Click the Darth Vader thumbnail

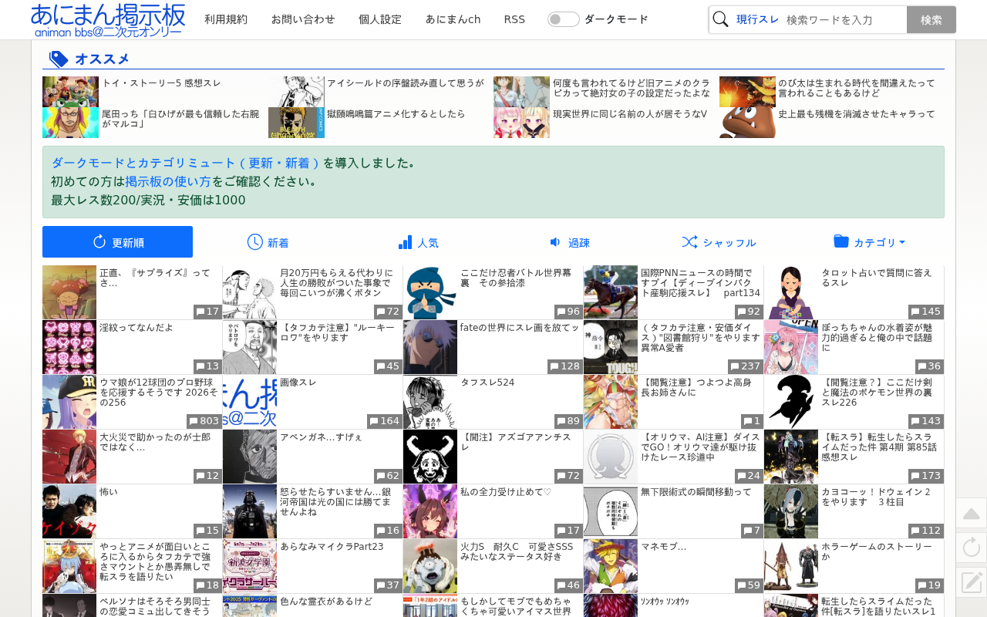(x=250, y=511)
